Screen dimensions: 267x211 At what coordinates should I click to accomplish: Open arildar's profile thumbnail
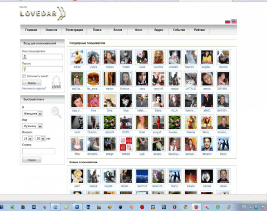[x=77, y=57]
